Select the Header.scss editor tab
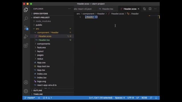This screenshot has width=182, height=102. [x=130, y=9]
